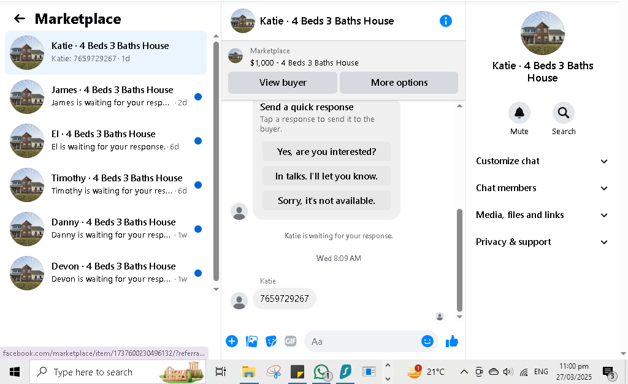628x384 pixels.
Task: Open the James conversation in the list
Action: click(105, 96)
